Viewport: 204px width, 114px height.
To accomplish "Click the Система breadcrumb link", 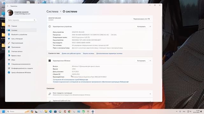I will [x=52, y=11].
